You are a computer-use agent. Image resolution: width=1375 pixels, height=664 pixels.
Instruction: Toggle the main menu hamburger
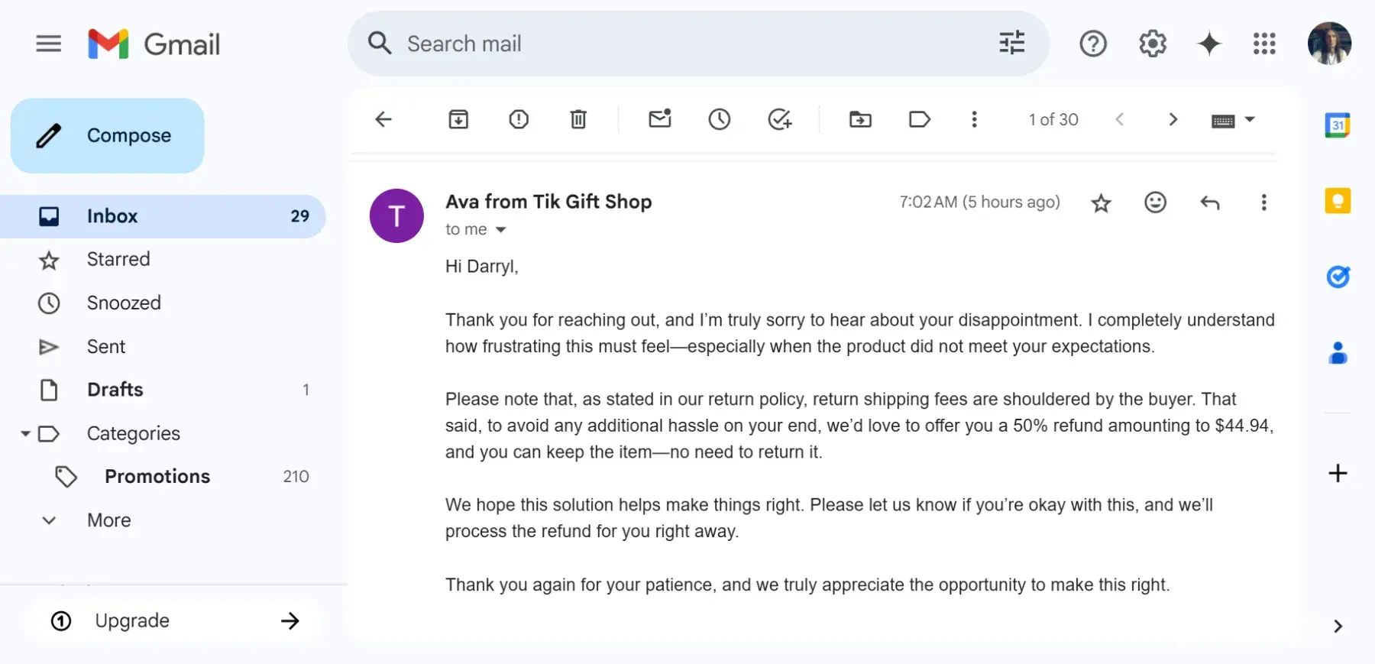(49, 44)
